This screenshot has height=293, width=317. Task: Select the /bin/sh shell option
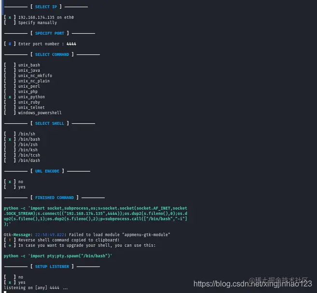(x=20, y=134)
